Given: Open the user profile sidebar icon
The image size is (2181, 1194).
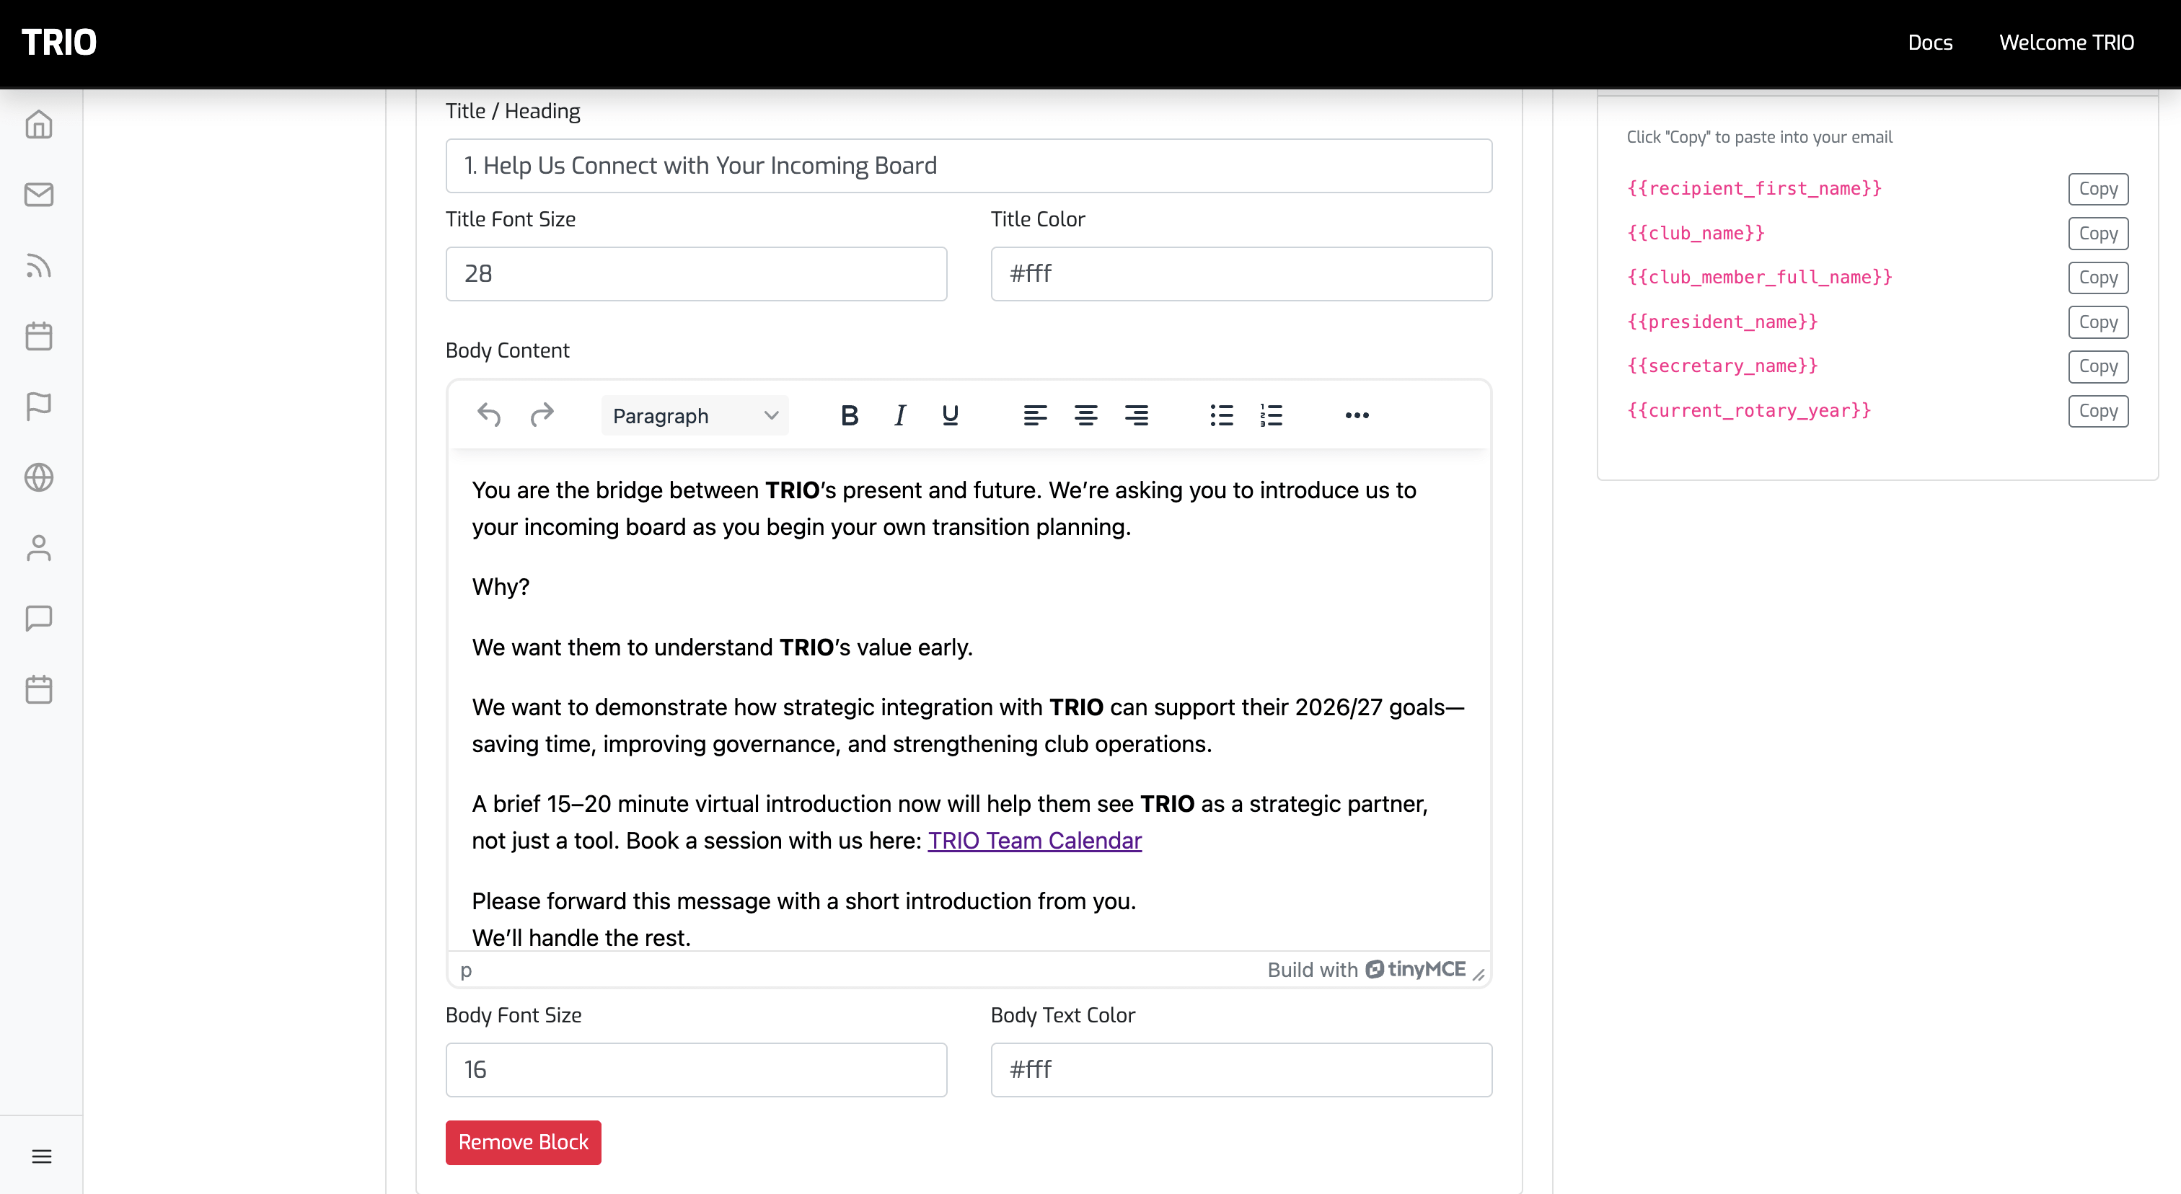Looking at the screenshot, I should (x=39, y=547).
